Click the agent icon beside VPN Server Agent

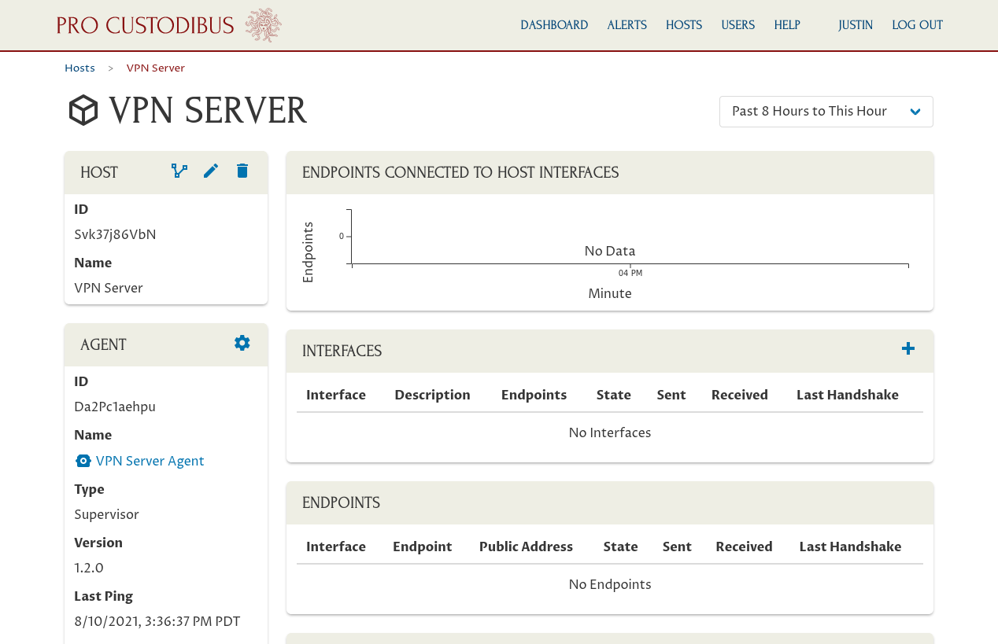point(83,461)
